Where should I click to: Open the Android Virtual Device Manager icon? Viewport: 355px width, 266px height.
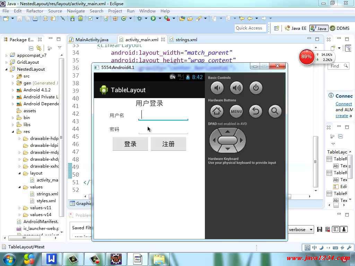click(x=80, y=19)
